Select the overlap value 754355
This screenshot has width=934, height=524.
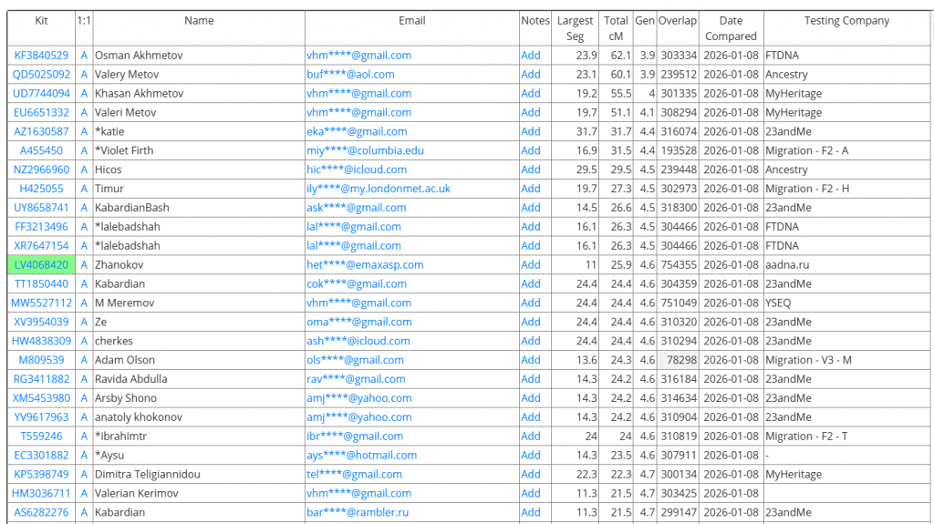pyautogui.click(x=679, y=265)
